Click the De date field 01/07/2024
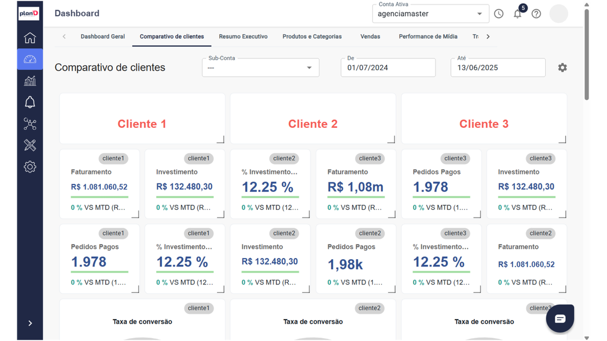607x341 pixels. (x=388, y=67)
